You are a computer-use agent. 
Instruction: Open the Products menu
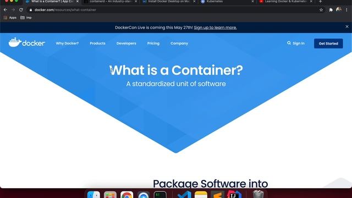click(x=97, y=43)
